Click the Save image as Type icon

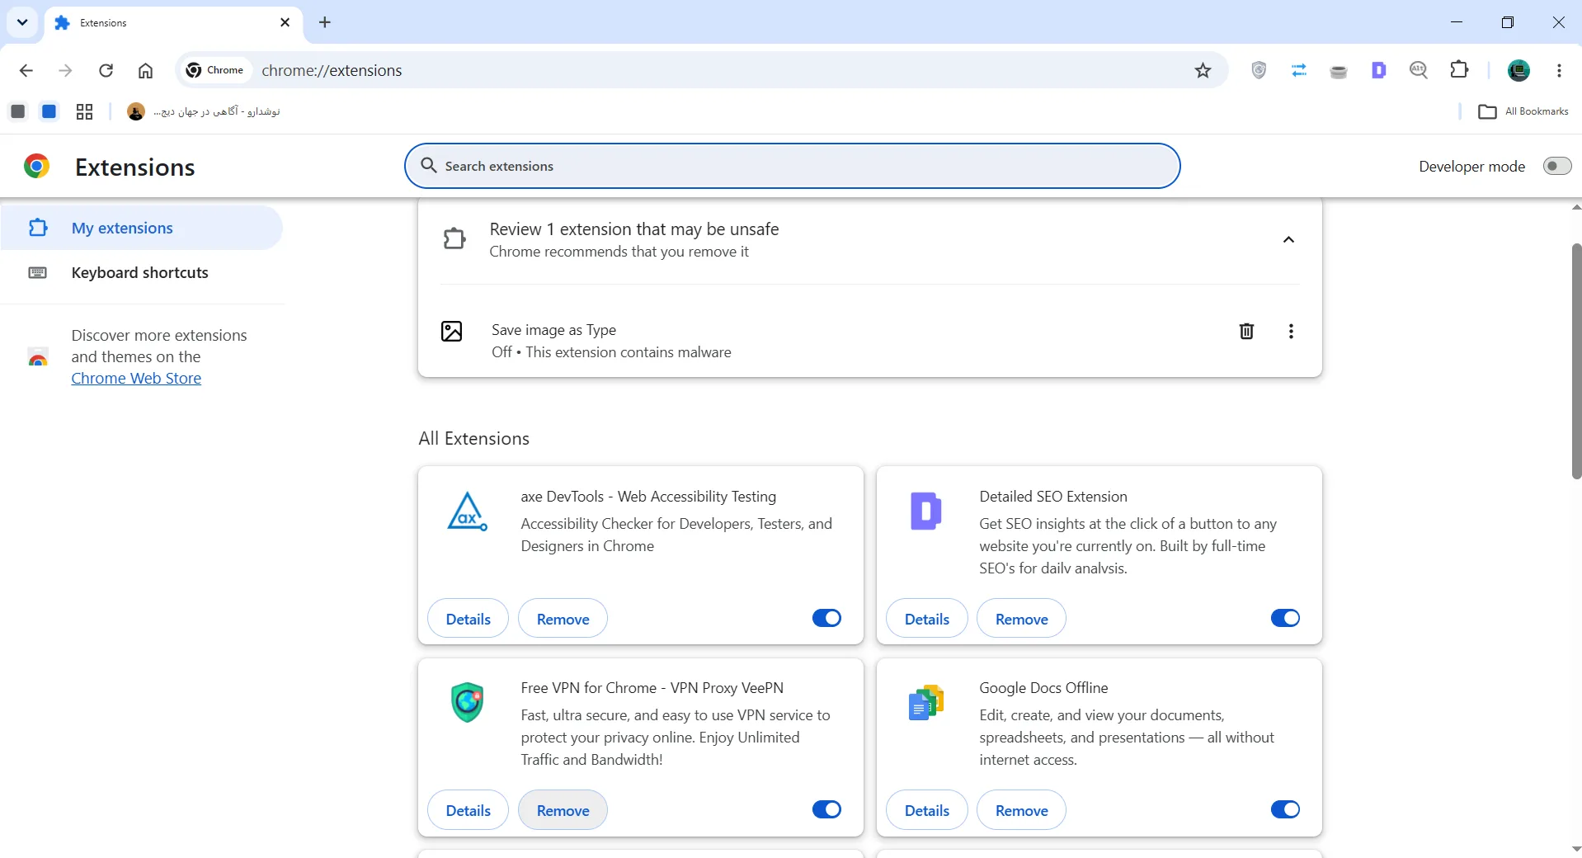[x=452, y=331]
